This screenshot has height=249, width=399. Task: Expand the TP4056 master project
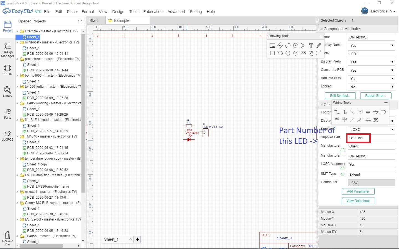[x=18, y=236]
